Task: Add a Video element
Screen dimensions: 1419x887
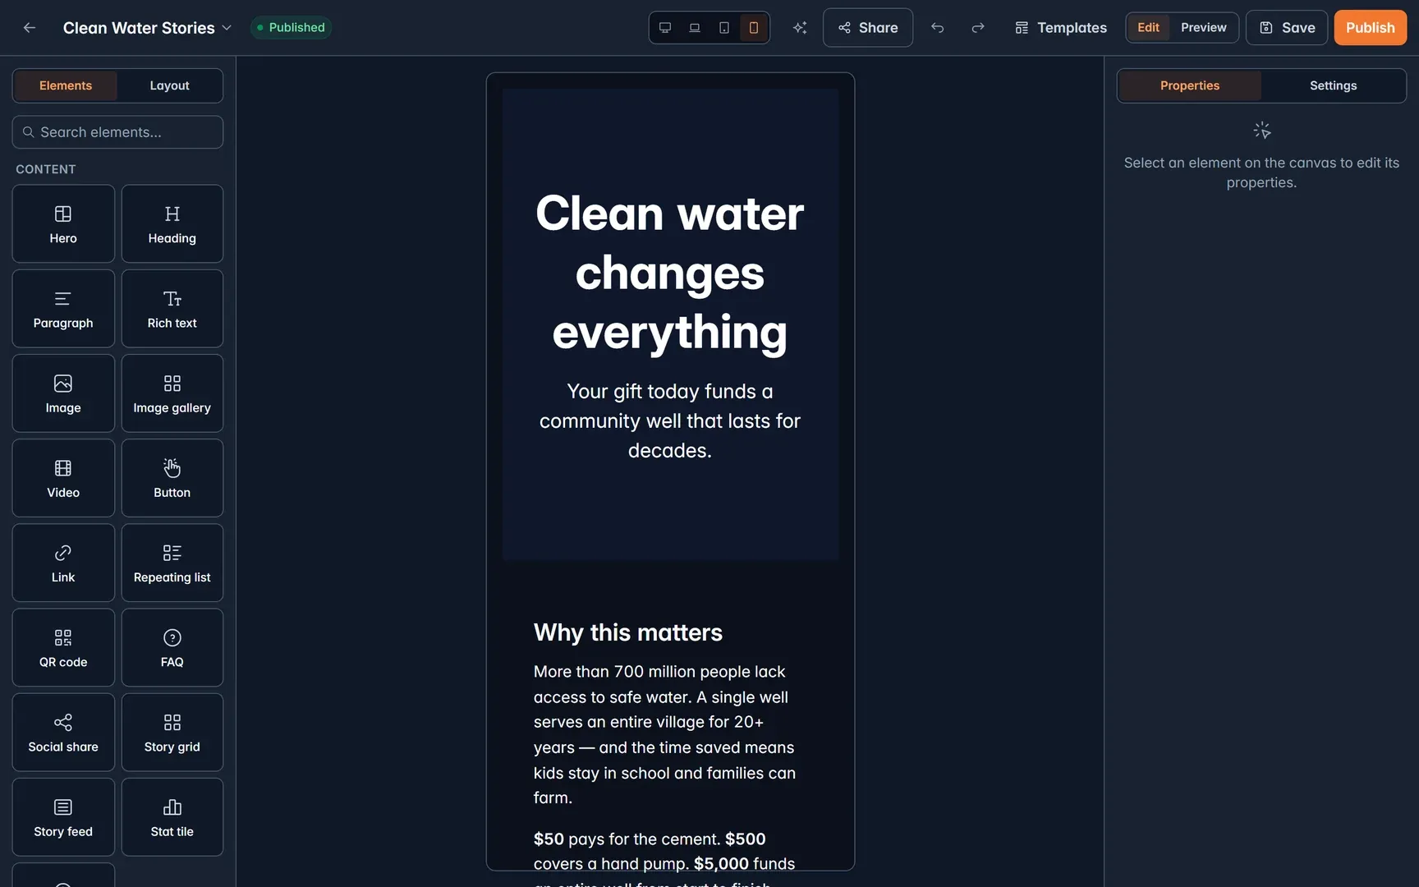Action: click(63, 478)
